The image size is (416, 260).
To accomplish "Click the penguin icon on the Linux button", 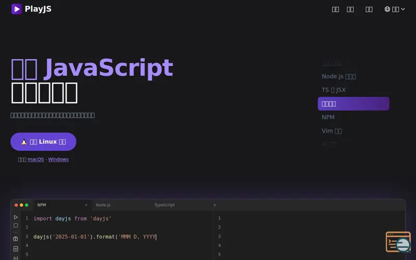I will (24, 141).
